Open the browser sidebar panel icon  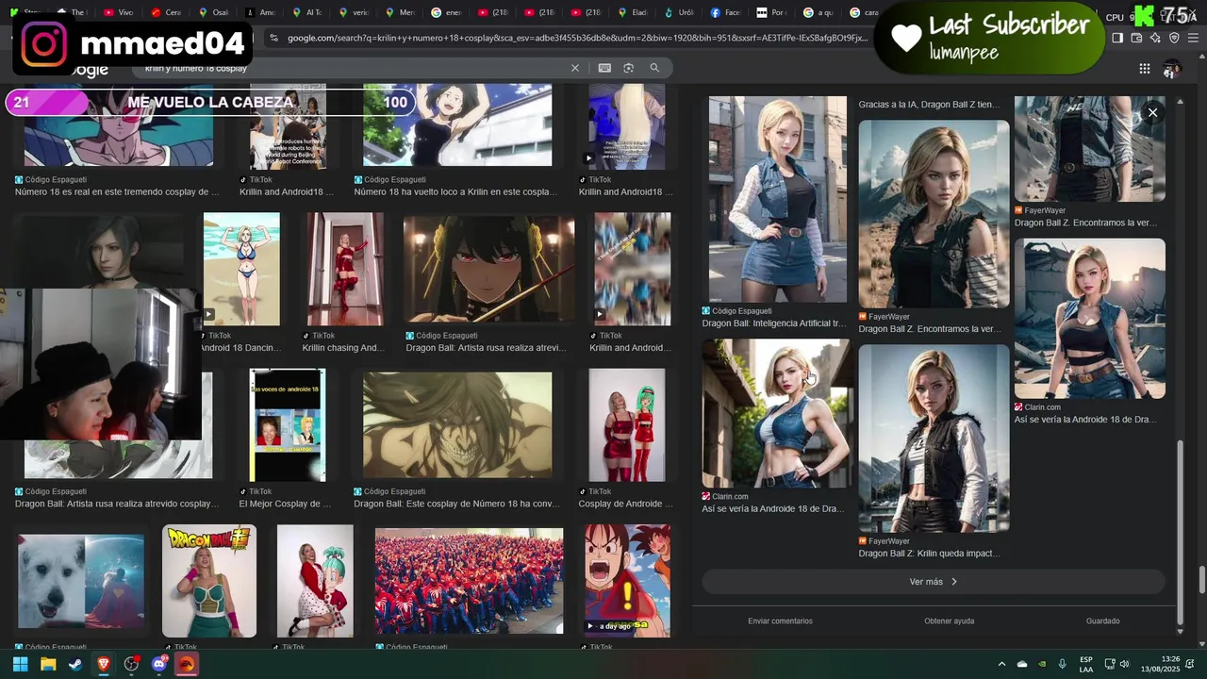click(x=1117, y=38)
